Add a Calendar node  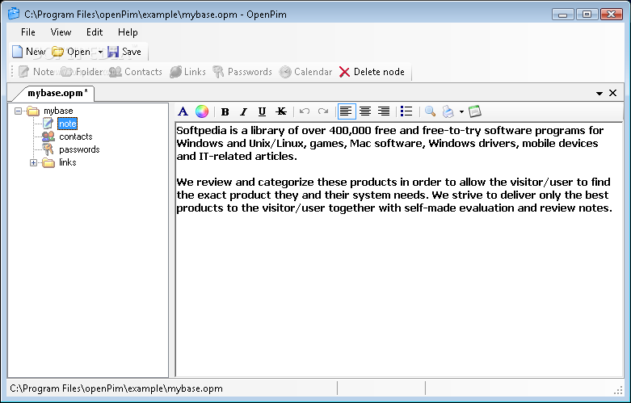[306, 72]
